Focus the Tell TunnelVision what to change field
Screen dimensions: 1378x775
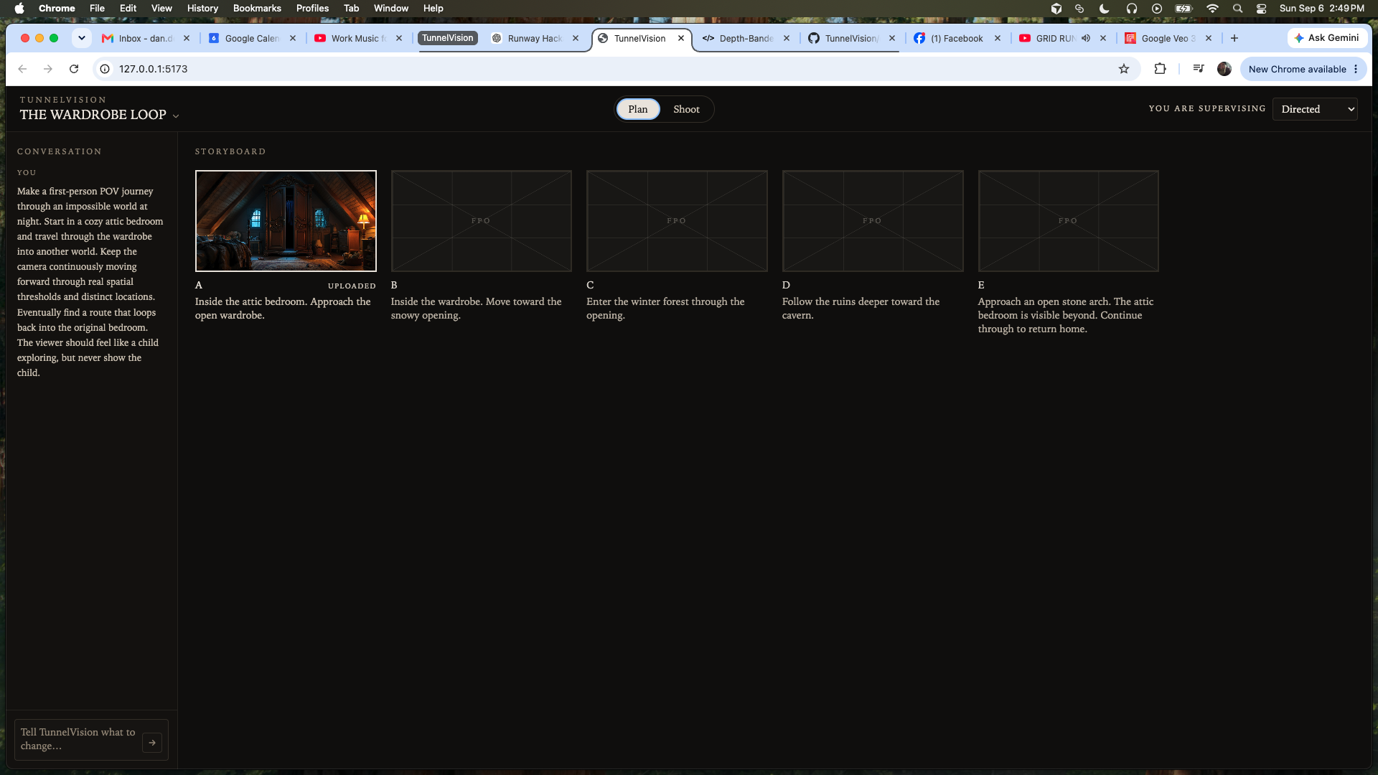point(78,739)
